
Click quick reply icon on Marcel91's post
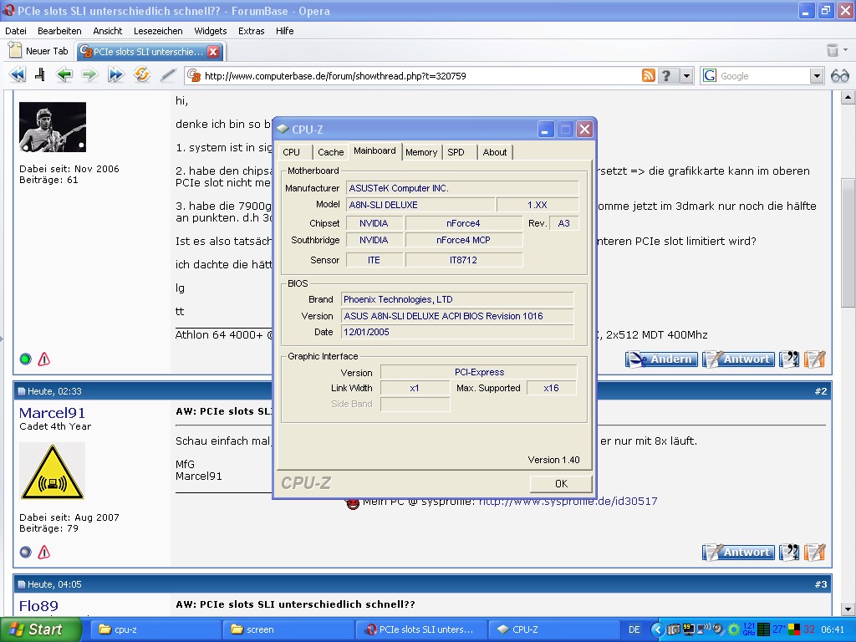coord(814,553)
